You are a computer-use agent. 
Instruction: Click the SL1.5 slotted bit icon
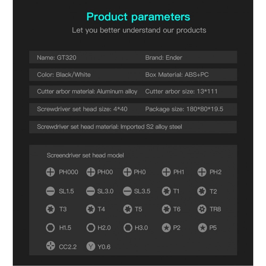pos(50,191)
